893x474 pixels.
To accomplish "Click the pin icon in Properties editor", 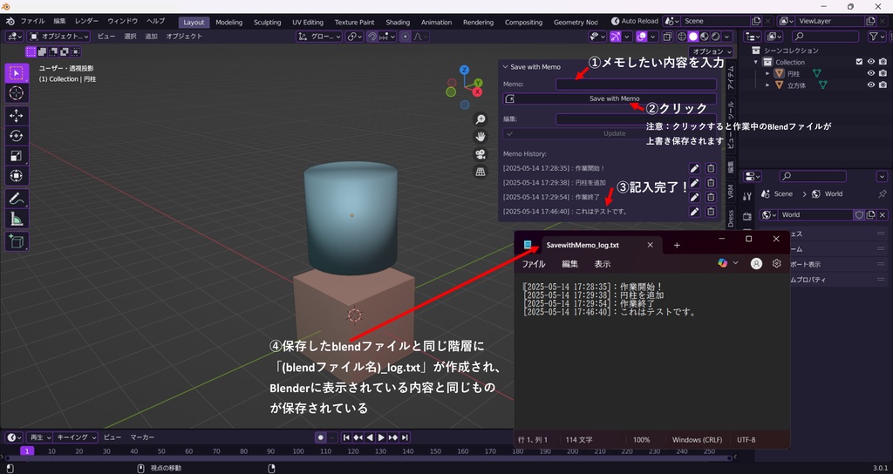I will point(883,194).
